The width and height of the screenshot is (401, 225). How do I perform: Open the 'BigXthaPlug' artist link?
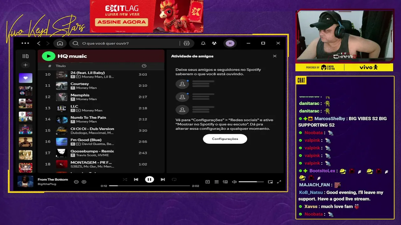coord(47,184)
